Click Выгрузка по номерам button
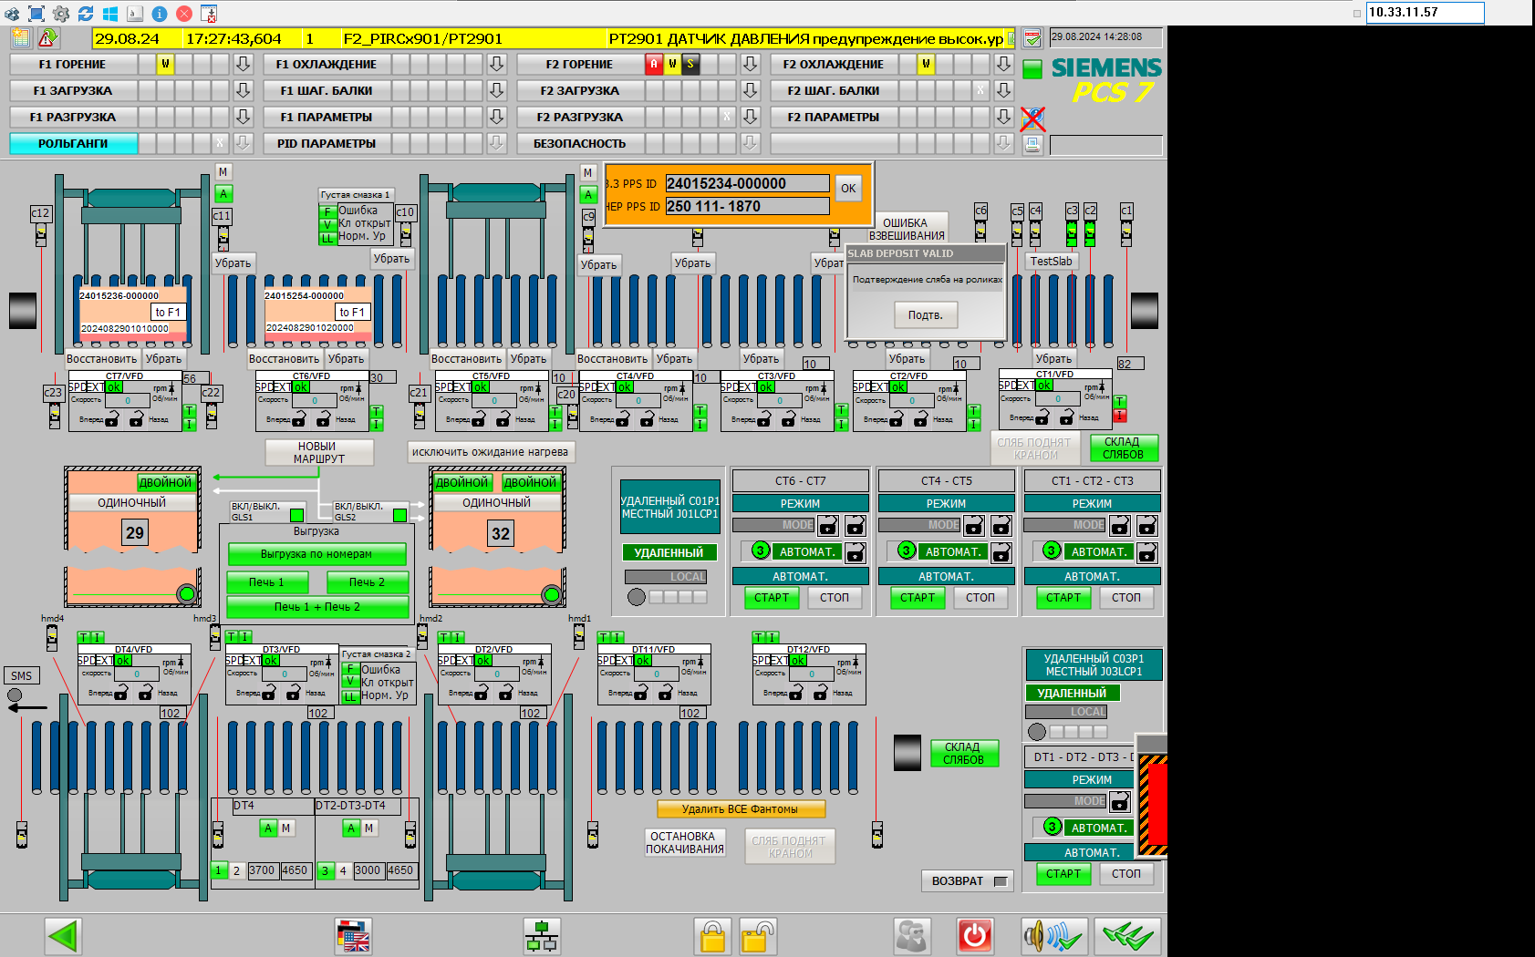The height and width of the screenshot is (957, 1535). (316, 554)
